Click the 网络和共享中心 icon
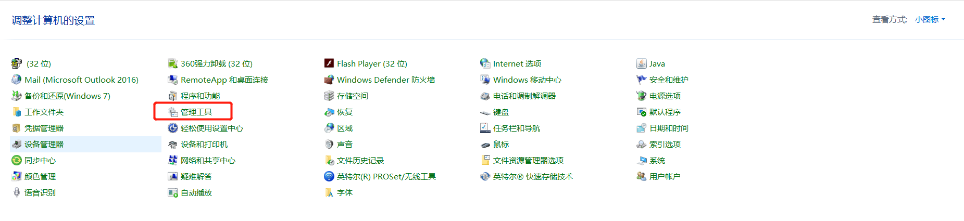Viewport: 964px width, 221px height. (x=173, y=160)
